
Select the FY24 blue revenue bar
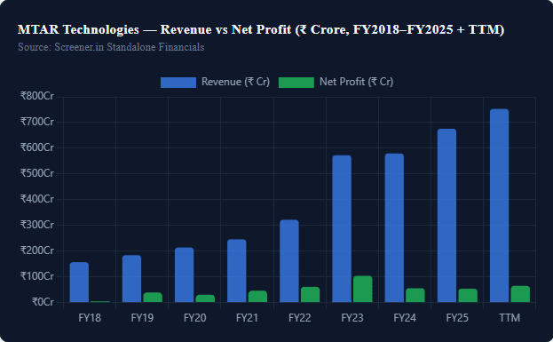tap(394, 227)
